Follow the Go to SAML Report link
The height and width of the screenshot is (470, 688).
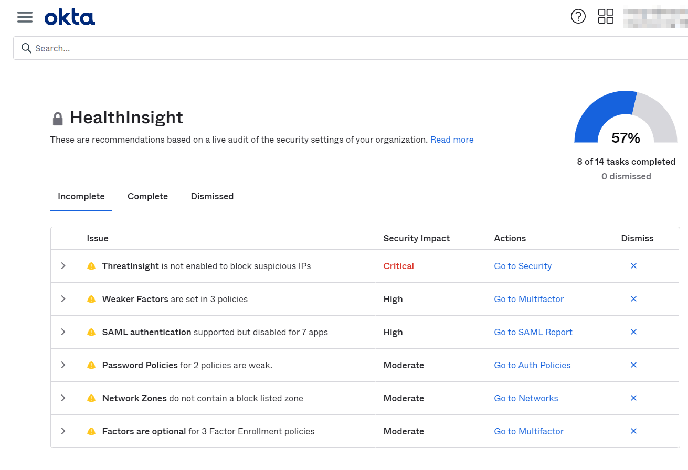pyautogui.click(x=533, y=332)
